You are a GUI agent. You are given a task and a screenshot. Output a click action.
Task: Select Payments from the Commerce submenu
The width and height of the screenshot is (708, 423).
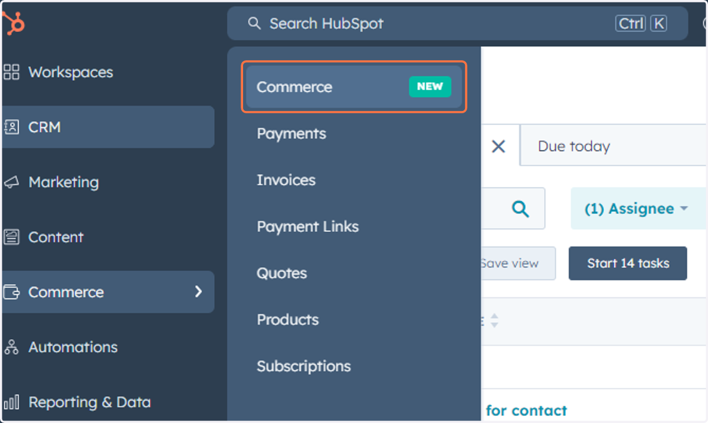(x=291, y=133)
